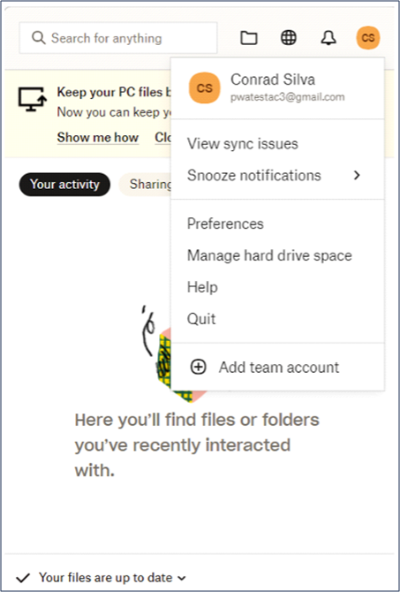The image size is (400, 592).
Task: Expand the files are up to date chevron
Action: (x=182, y=578)
